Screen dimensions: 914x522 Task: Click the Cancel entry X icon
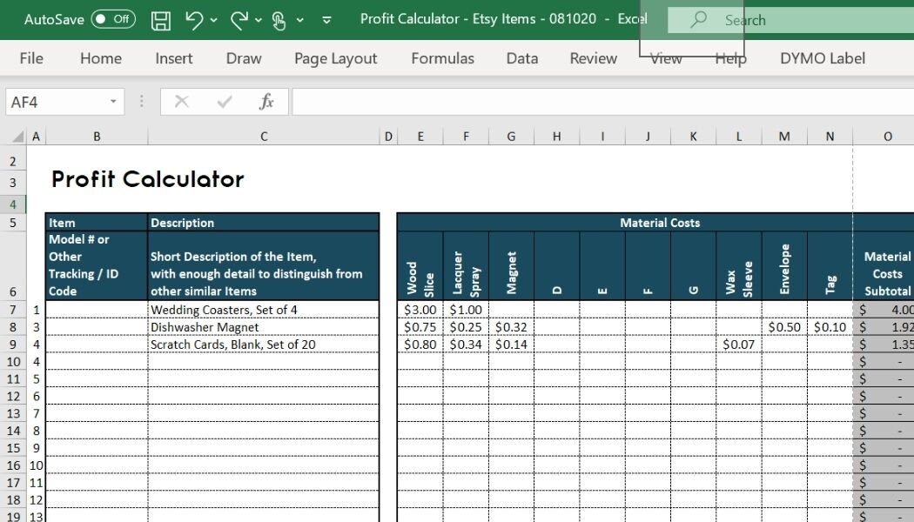click(182, 102)
